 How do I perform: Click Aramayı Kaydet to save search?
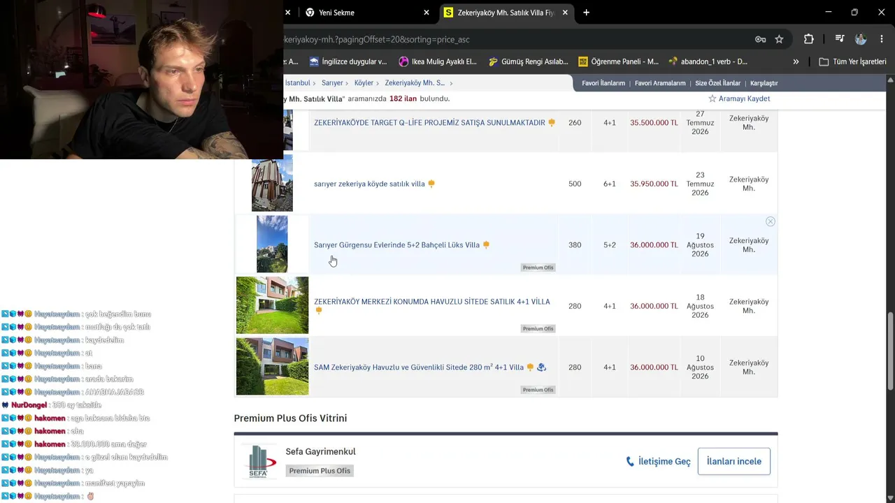pos(744,99)
